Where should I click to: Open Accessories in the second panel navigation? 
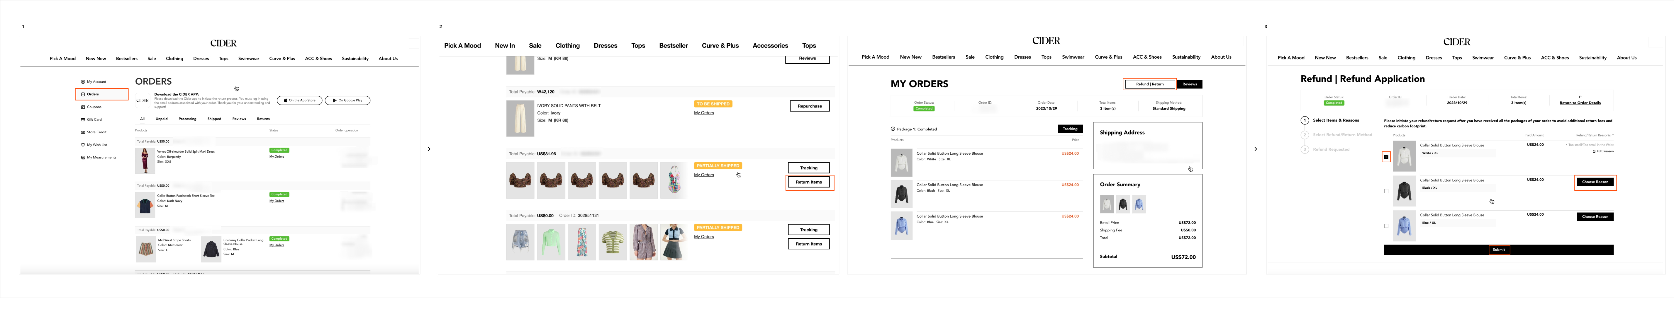770,45
